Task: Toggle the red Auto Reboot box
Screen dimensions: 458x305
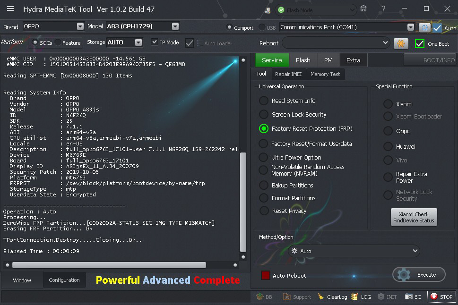Action: (x=265, y=275)
